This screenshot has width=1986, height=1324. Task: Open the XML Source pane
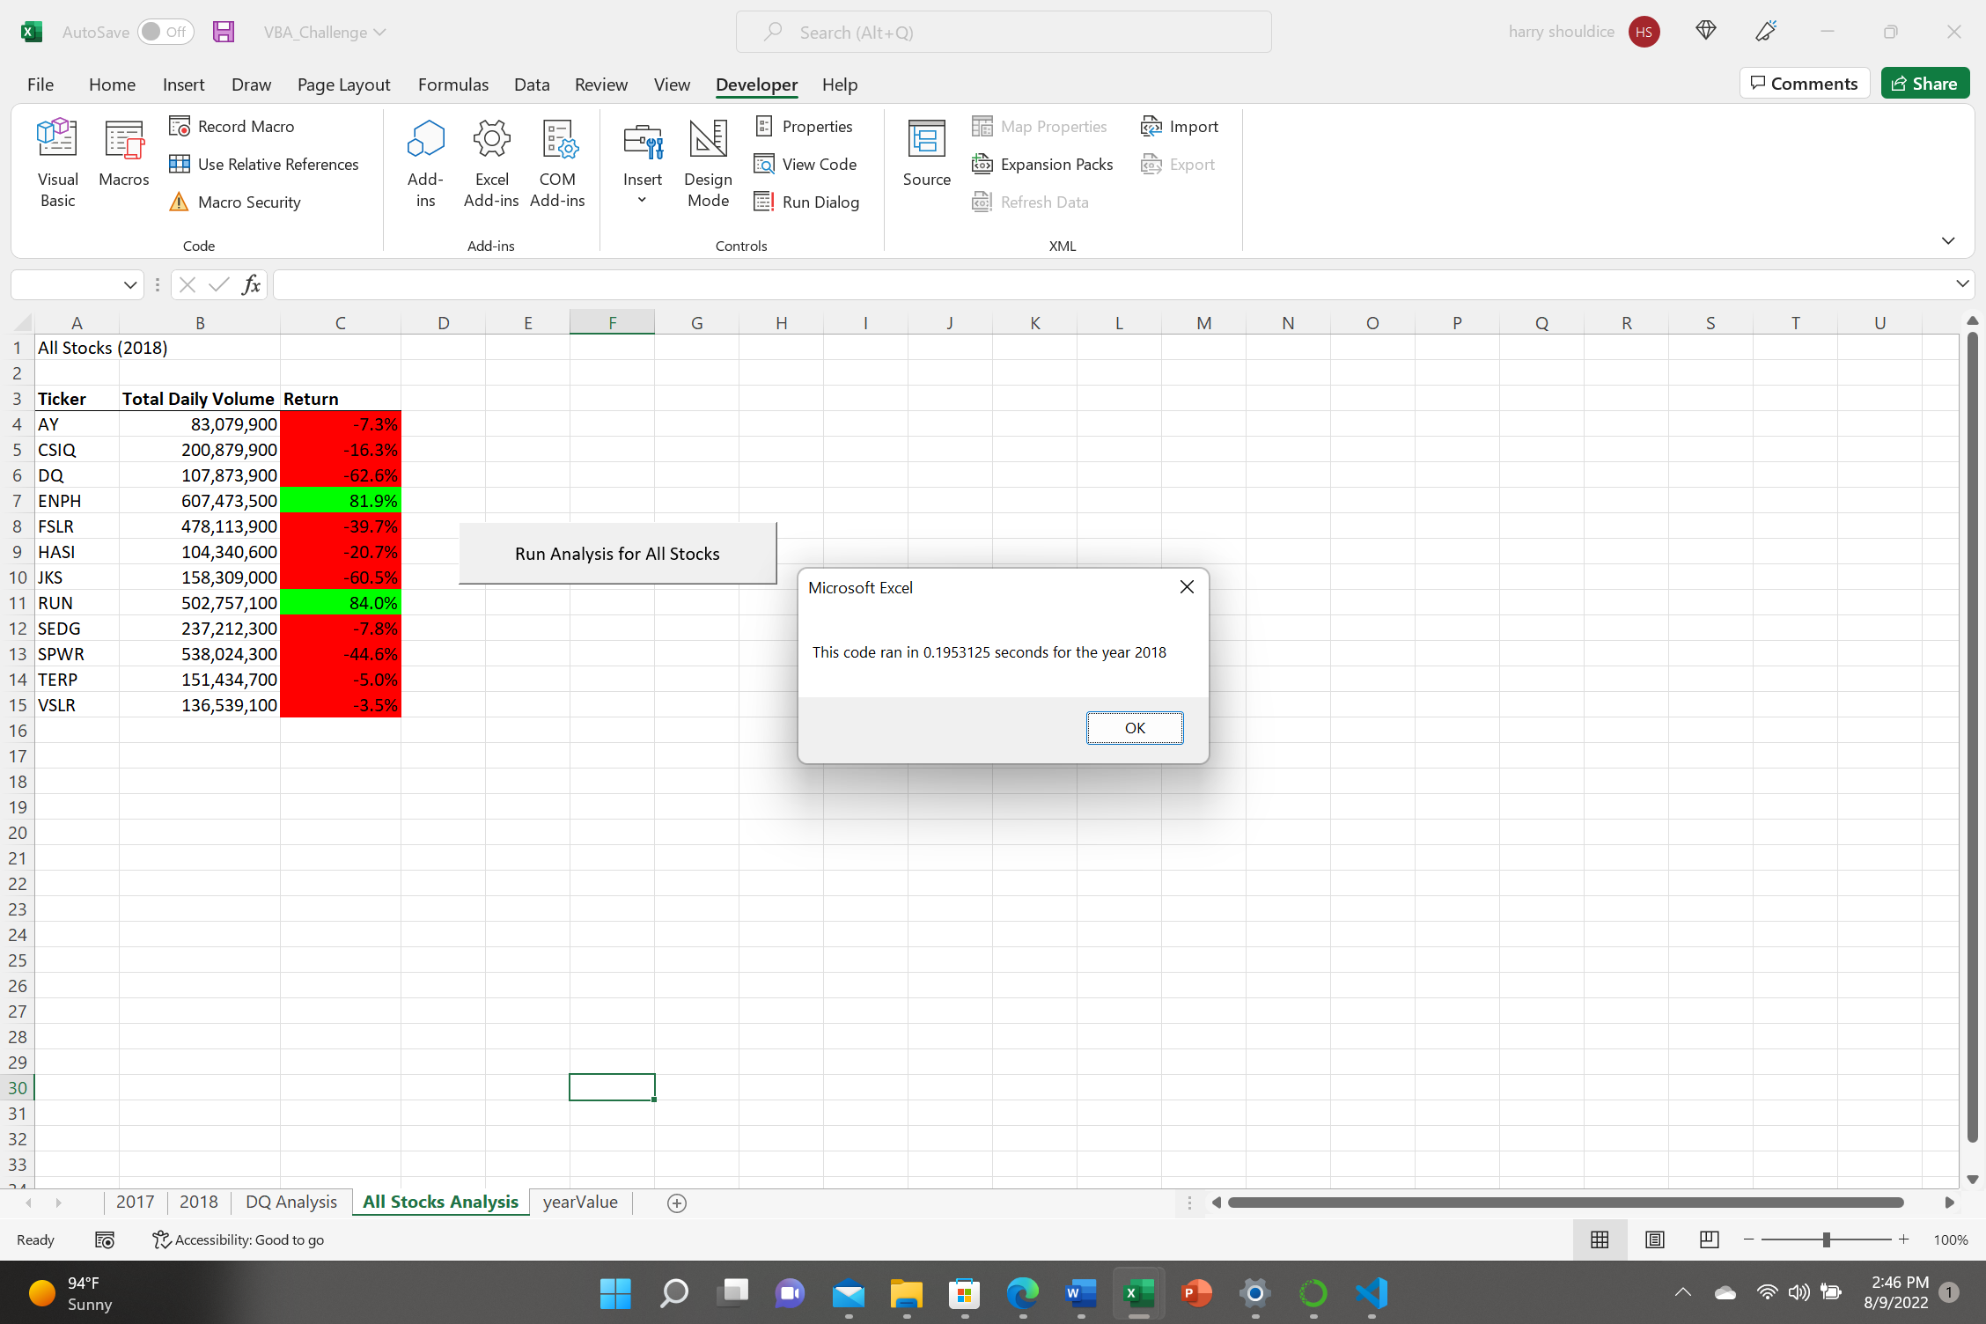[926, 155]
